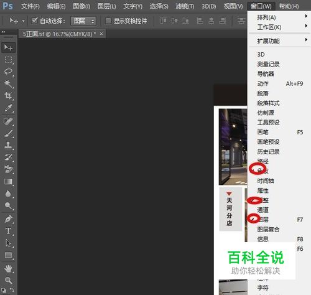The width and height of the screenshot is (311, 295).
Task: Activate the Hand tool
Action: coord(8,268)
